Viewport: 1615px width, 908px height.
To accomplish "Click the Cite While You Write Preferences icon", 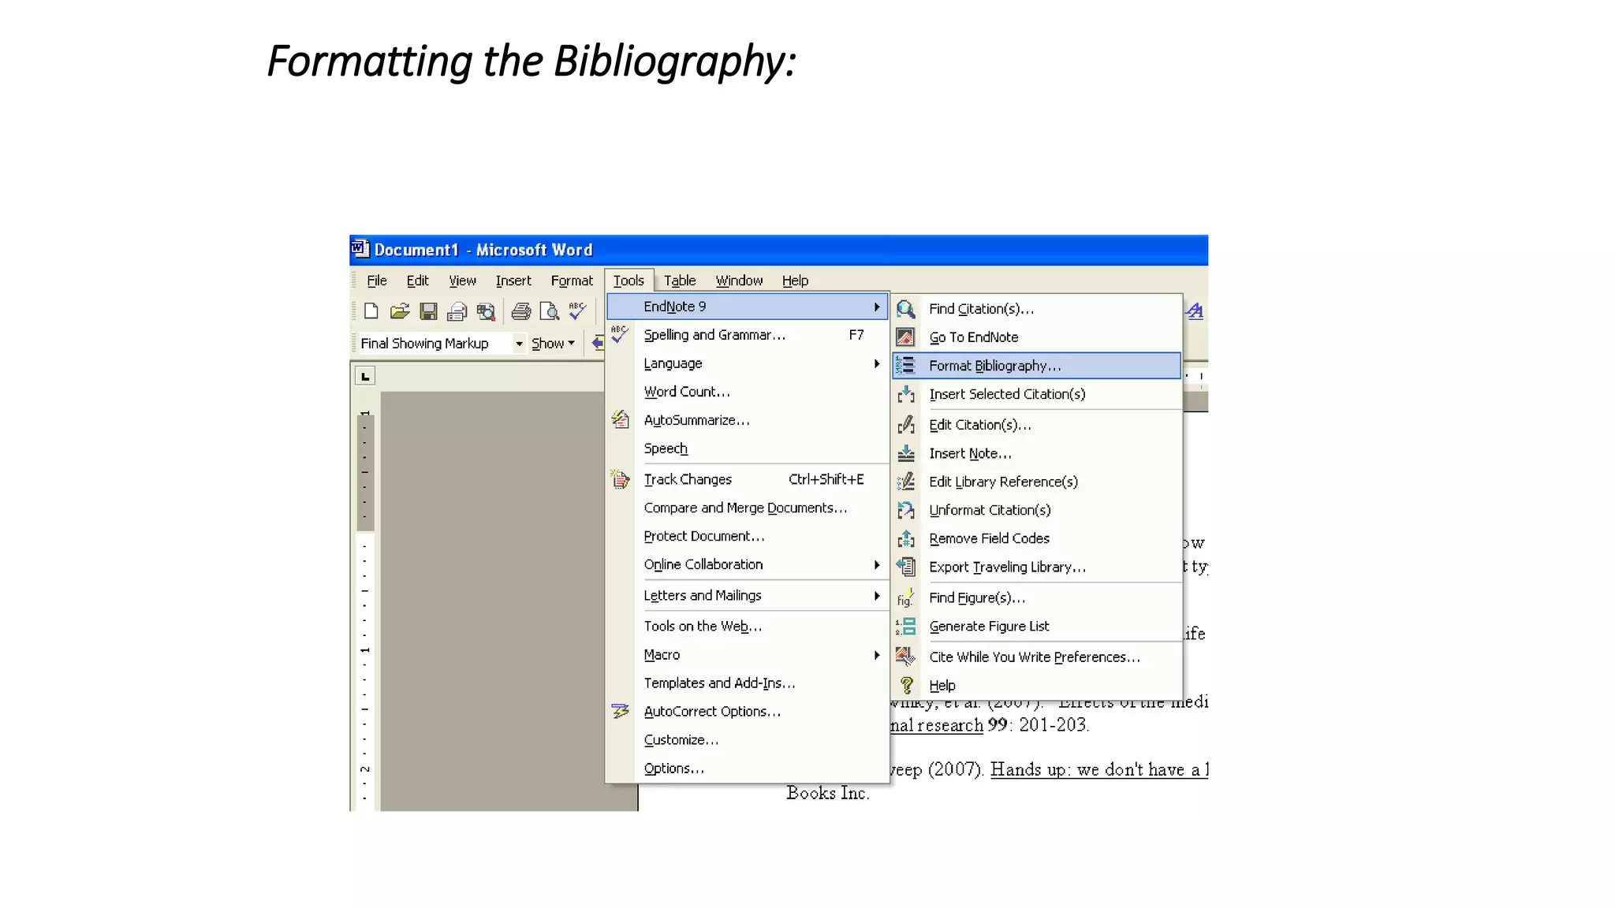I will pos(906,657).
